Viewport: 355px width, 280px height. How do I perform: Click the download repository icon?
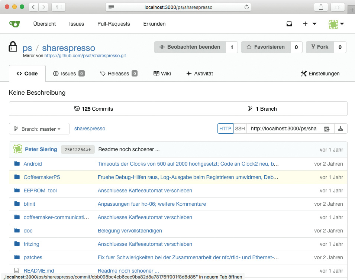click(341, 129)
